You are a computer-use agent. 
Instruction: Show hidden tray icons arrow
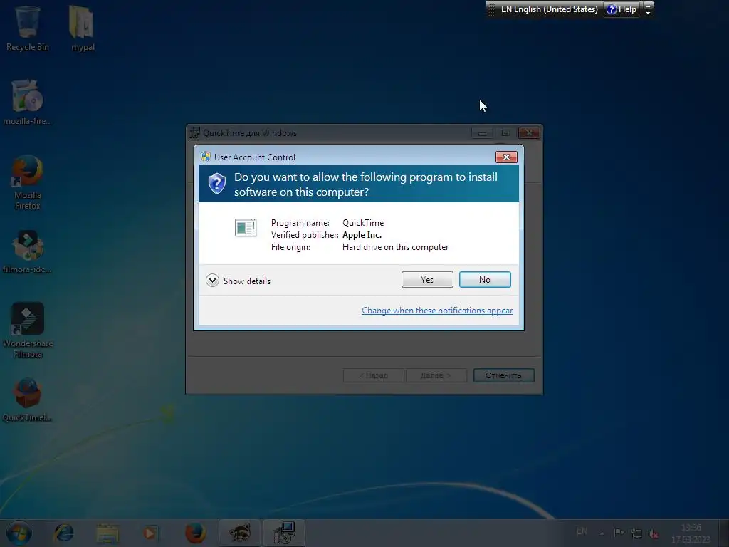pos(602,533)
